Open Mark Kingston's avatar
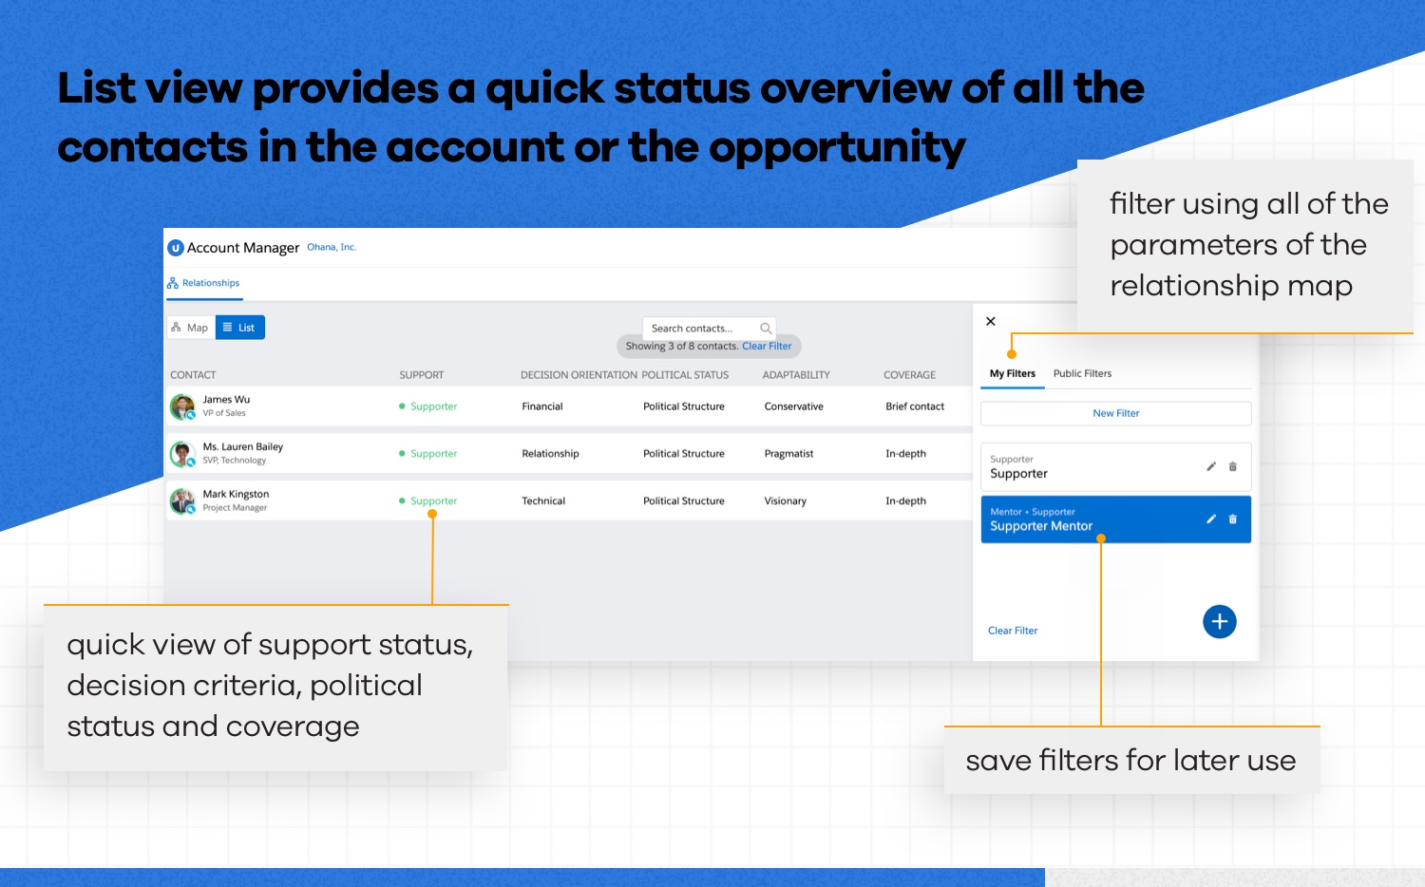1425x887 pixels. pyautogui.click(x=182, y=501)
